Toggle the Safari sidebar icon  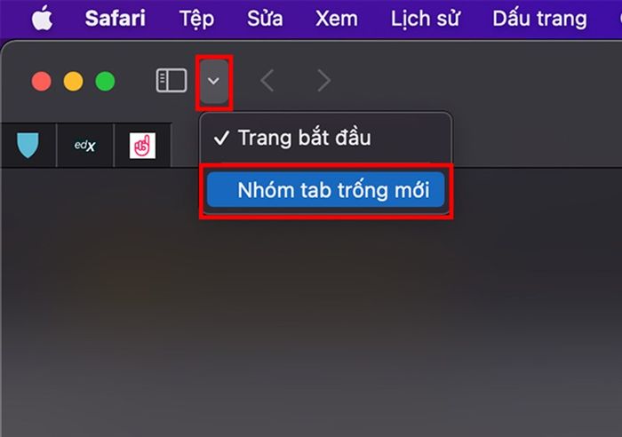click(x=171, y=81)
